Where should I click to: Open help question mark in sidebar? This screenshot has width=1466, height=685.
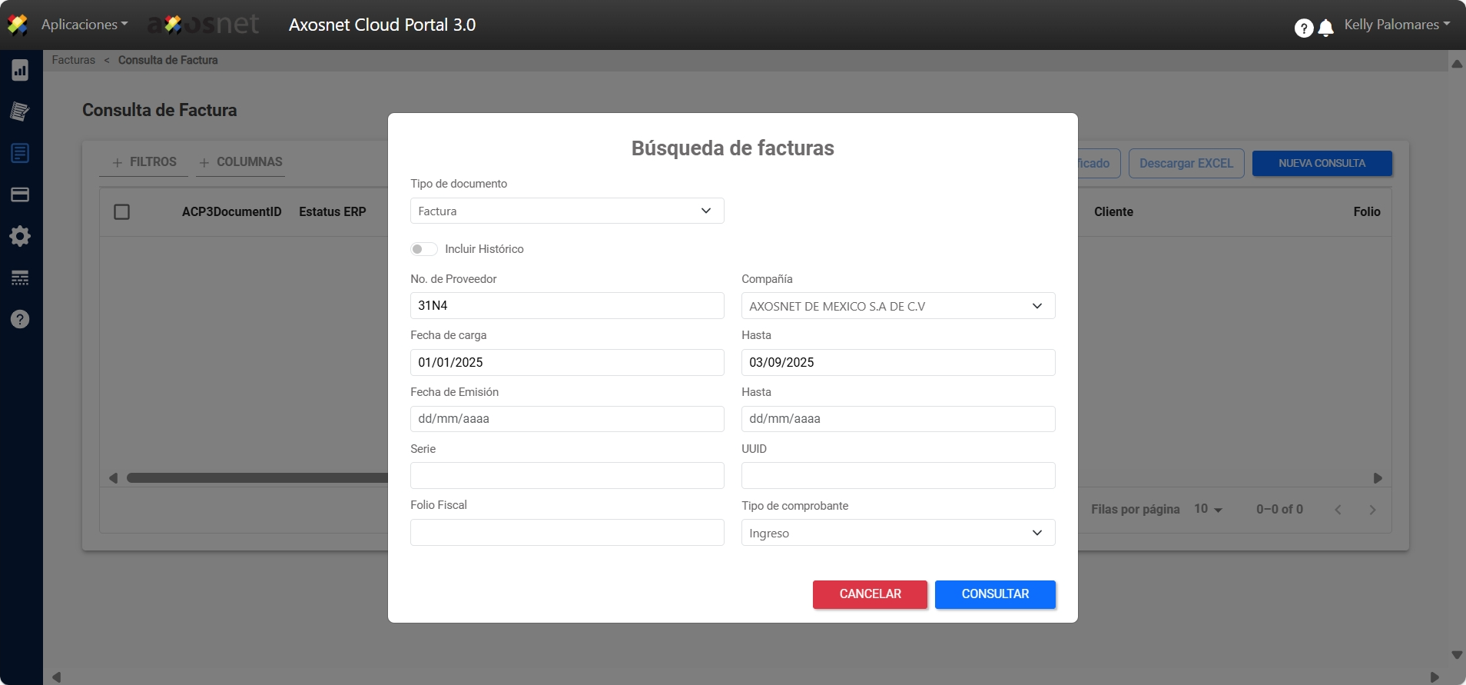pyautogui.click(x=20, y=319)
